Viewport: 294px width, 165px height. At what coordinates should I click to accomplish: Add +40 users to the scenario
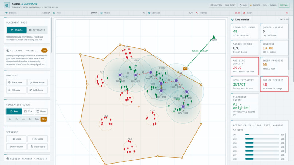[16, 139]
